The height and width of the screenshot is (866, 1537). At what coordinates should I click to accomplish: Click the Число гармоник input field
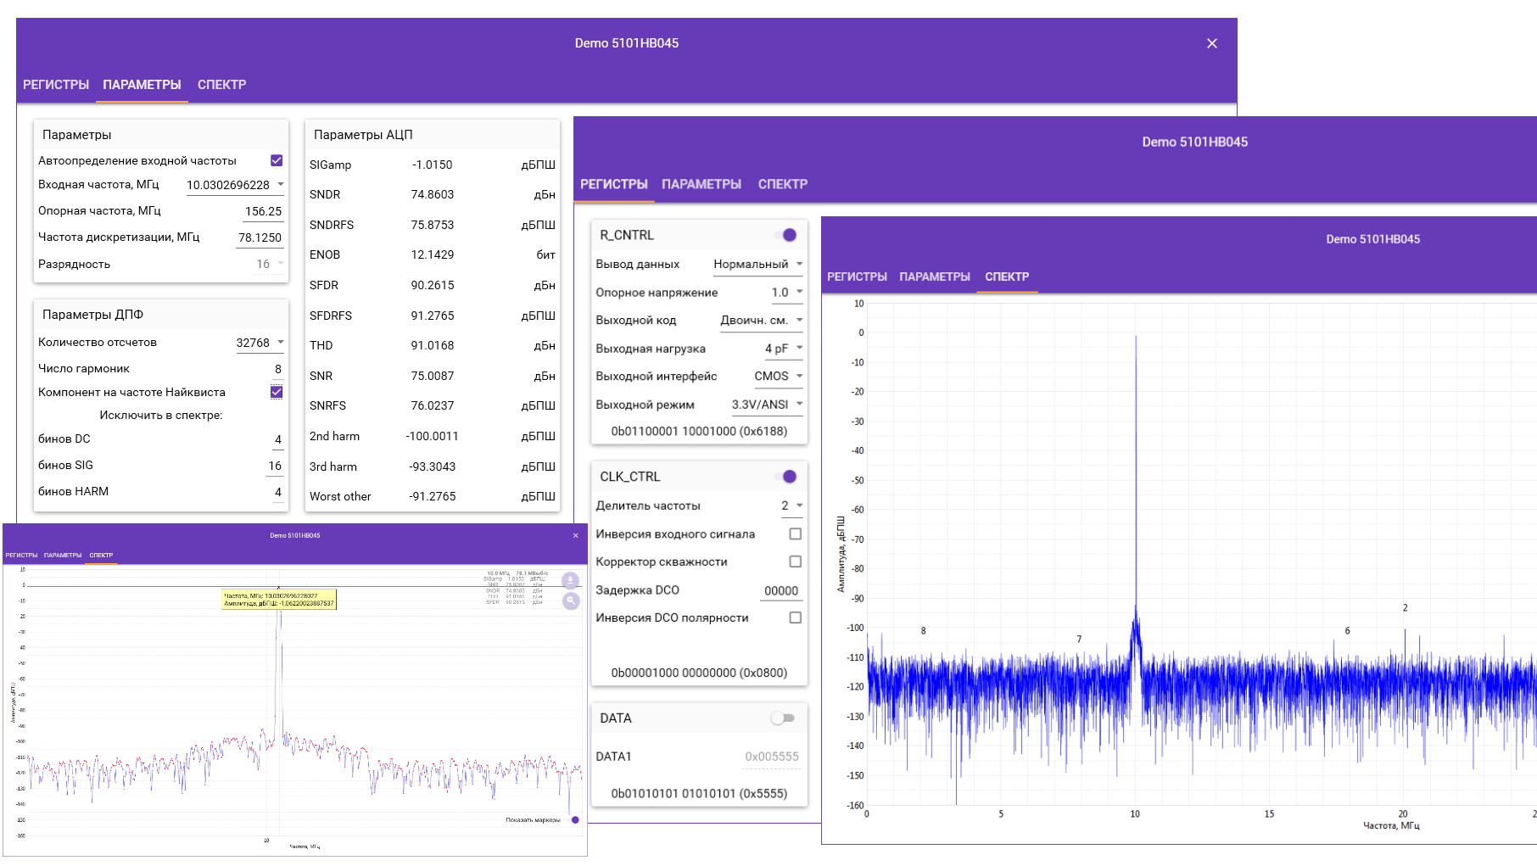(277, 369)
